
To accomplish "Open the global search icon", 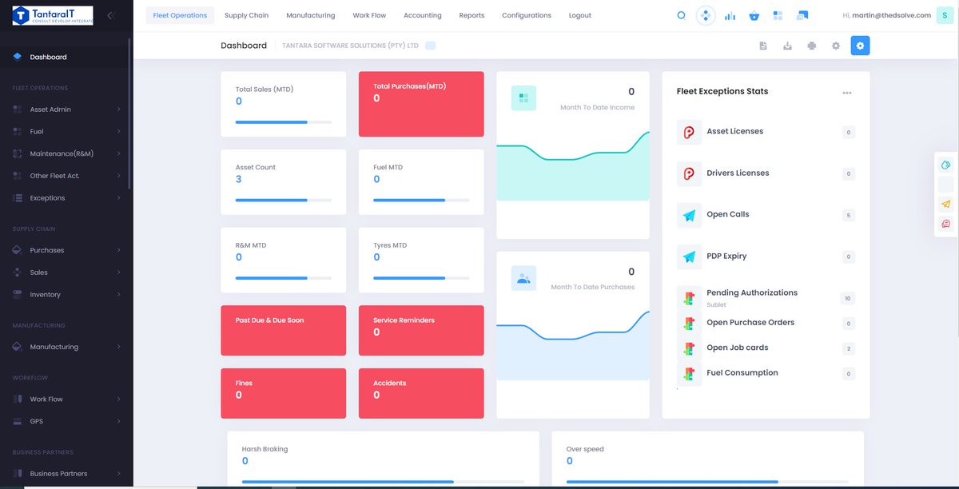I will pos(681,14).
